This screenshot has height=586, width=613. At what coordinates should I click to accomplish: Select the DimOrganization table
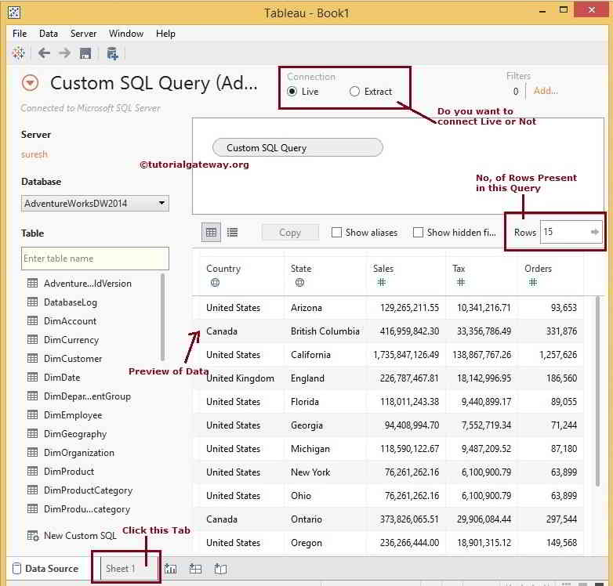79,453
